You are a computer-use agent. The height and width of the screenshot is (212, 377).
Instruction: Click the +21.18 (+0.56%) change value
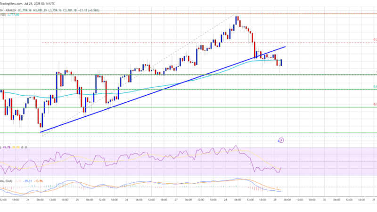pos(89,10)
